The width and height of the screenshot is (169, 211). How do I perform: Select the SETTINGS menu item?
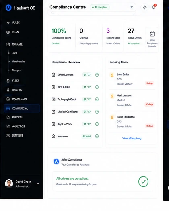point(17,136)
